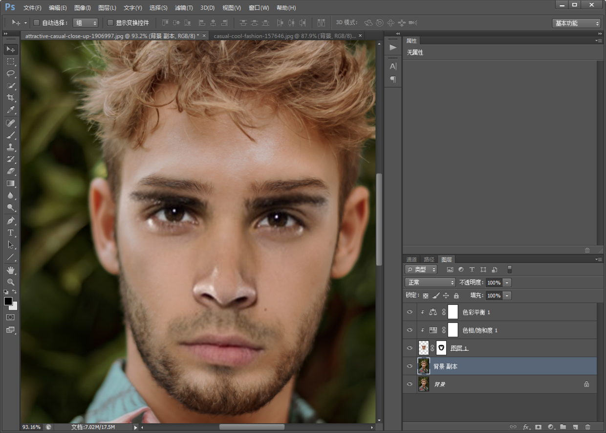Screen dimensions: 606x433
Task: Check the 显示变换控件 option
Action: pyautogui.click(x=110, y=23)
